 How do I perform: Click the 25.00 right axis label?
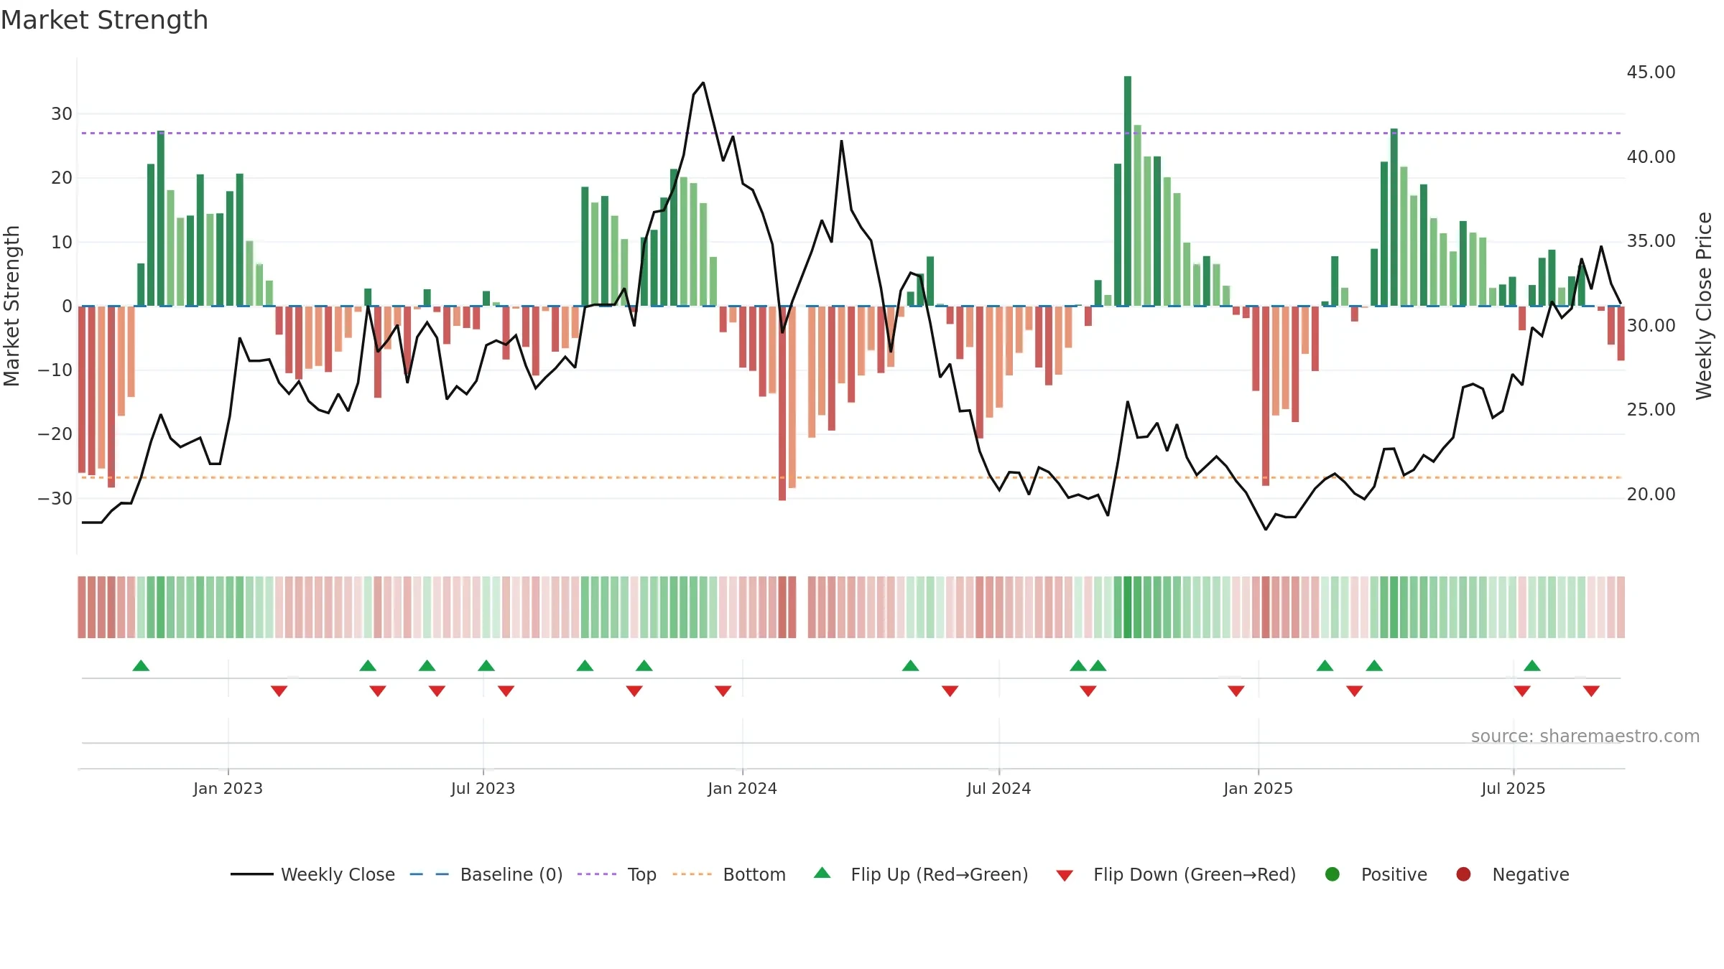point(1651,410)
